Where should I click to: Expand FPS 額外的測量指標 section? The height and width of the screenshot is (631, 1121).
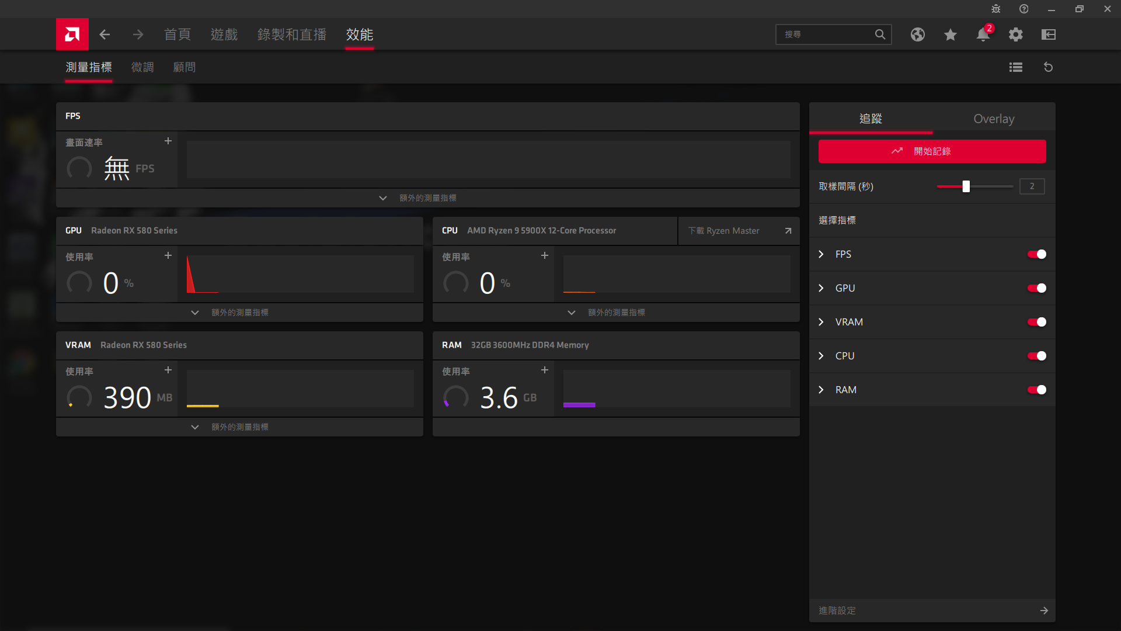click(428, 198)
